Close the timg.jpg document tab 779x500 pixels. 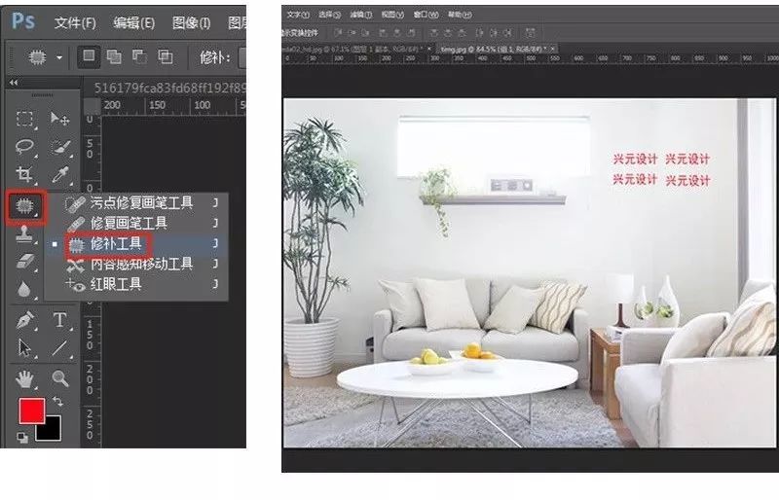(553, 49)
